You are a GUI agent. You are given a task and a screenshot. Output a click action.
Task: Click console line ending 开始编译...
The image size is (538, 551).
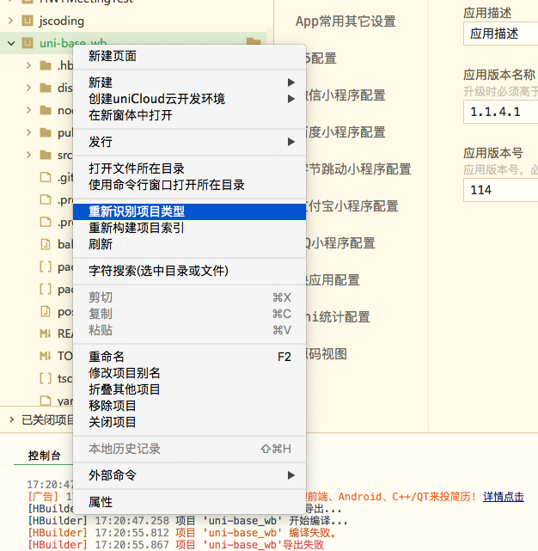point(187,520)
